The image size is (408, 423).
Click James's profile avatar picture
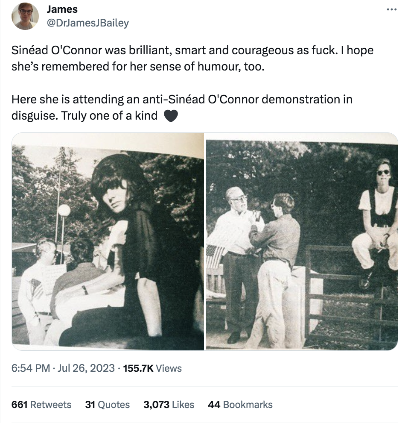click(25, 16)
